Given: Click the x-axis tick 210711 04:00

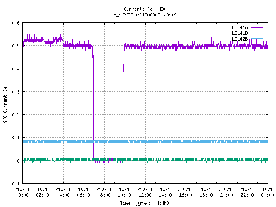Looking at the screenshot, I should coord(63,192).
